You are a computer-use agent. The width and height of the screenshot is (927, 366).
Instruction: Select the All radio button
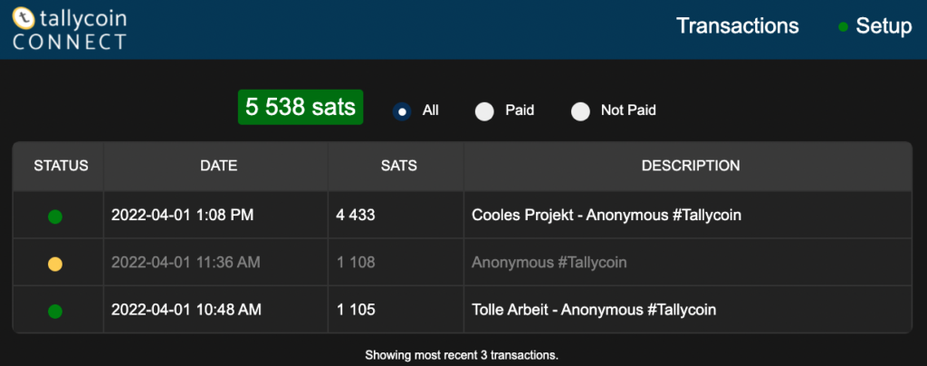pos(402,111)
